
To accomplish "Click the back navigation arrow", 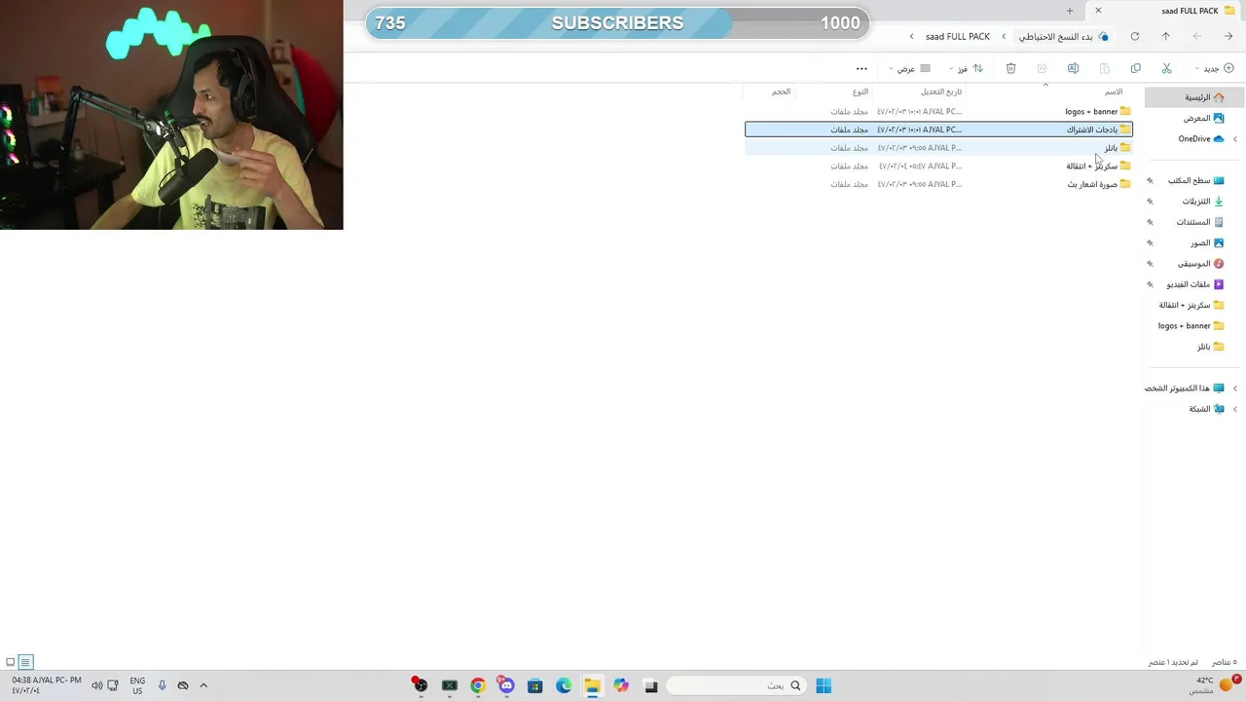I will 1228,36.
